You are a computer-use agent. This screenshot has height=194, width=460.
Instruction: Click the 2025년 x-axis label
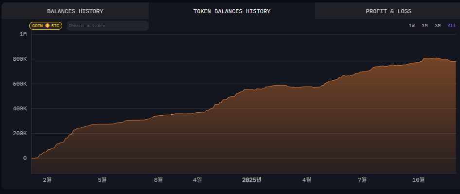pyautogui.click(x=252, y=179)
